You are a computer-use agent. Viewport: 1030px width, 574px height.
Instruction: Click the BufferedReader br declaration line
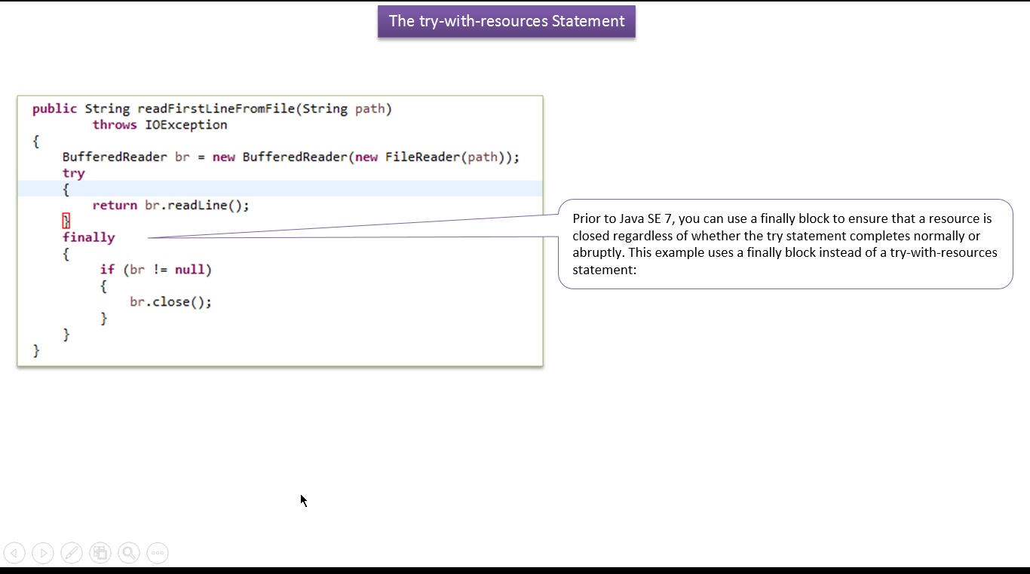291,157
